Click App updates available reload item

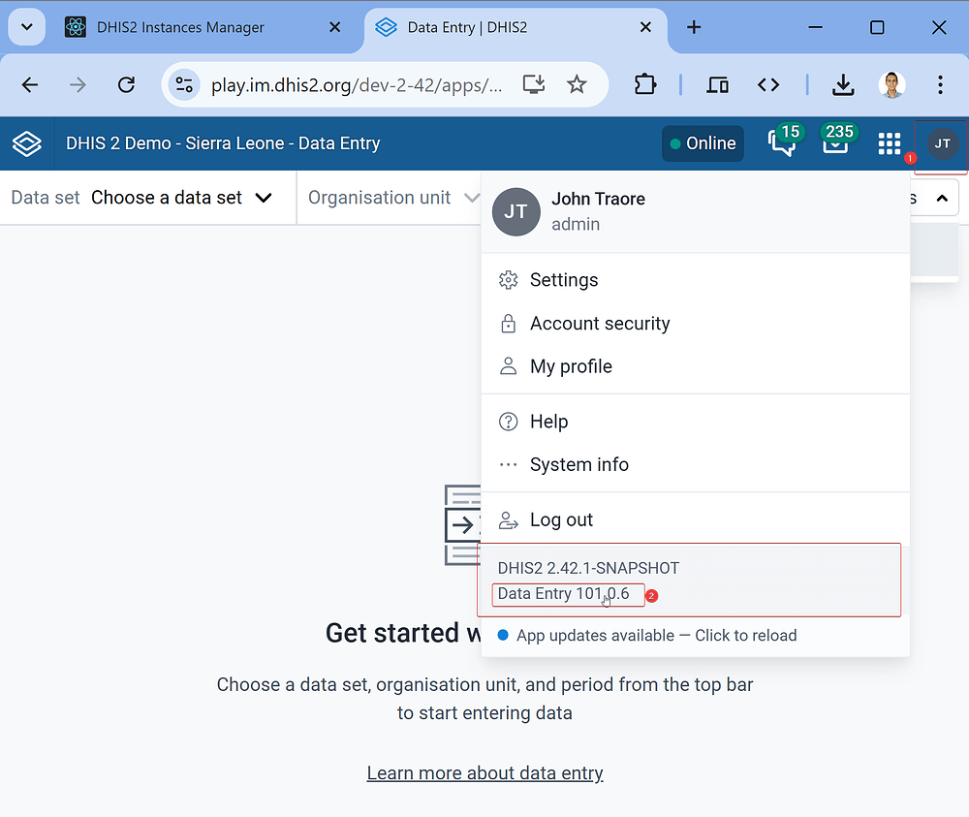[695, 636]
